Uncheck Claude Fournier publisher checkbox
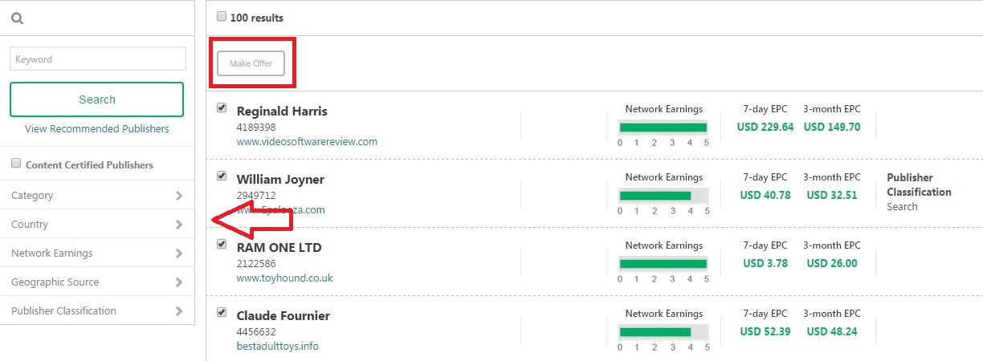 (x=222, y=312)
